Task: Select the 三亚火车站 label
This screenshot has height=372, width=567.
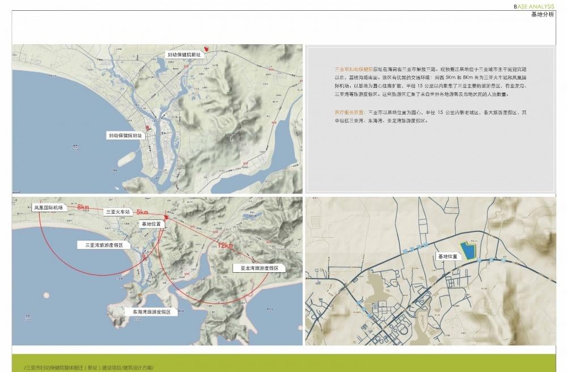Action: (x=118, y=212)
